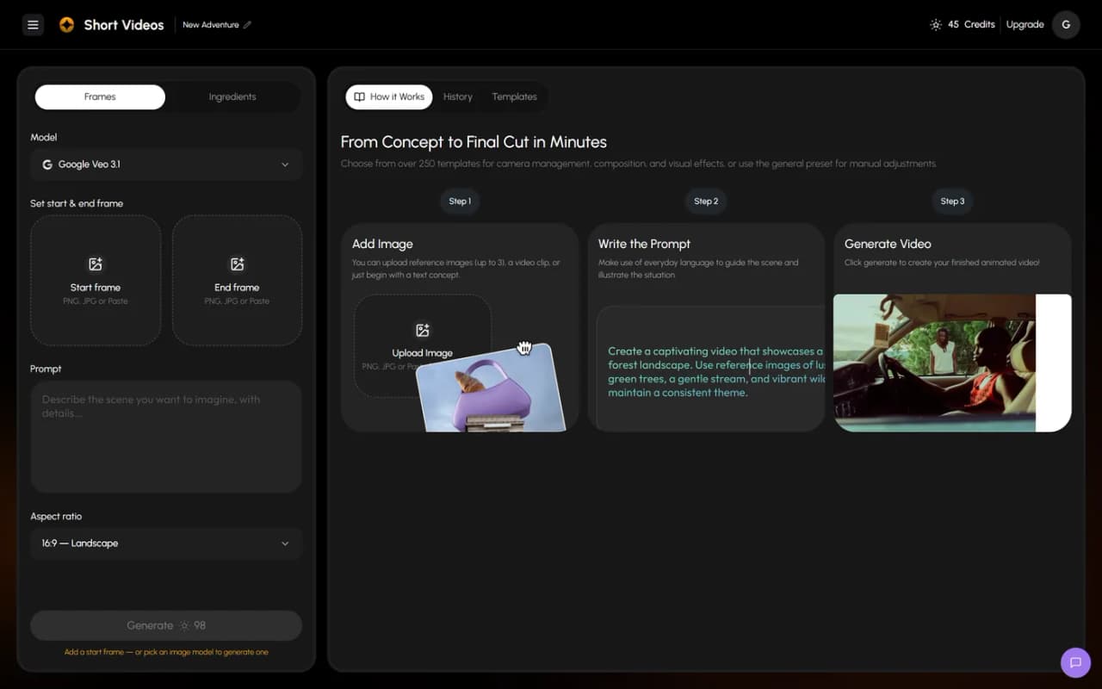Image resolution: width=1102 pixels, height=689 pixels.
Task: Open the purple chat support bubble
Action: [x=1075, y=662]
